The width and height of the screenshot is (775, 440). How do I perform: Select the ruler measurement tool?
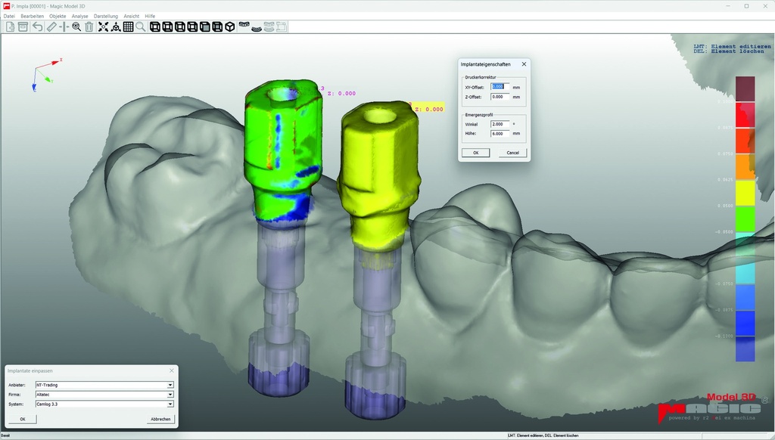(51, 26)
